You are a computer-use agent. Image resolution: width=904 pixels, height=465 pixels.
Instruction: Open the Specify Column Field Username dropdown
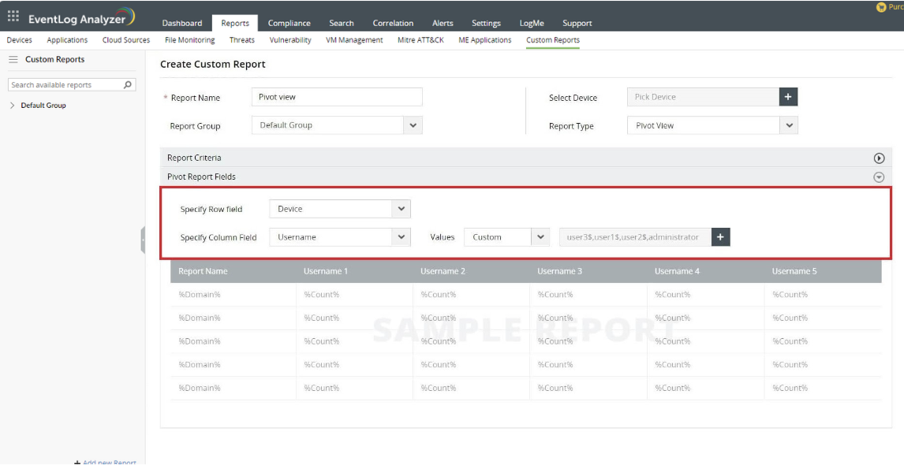pyautogui.click(x=402, y=236)
